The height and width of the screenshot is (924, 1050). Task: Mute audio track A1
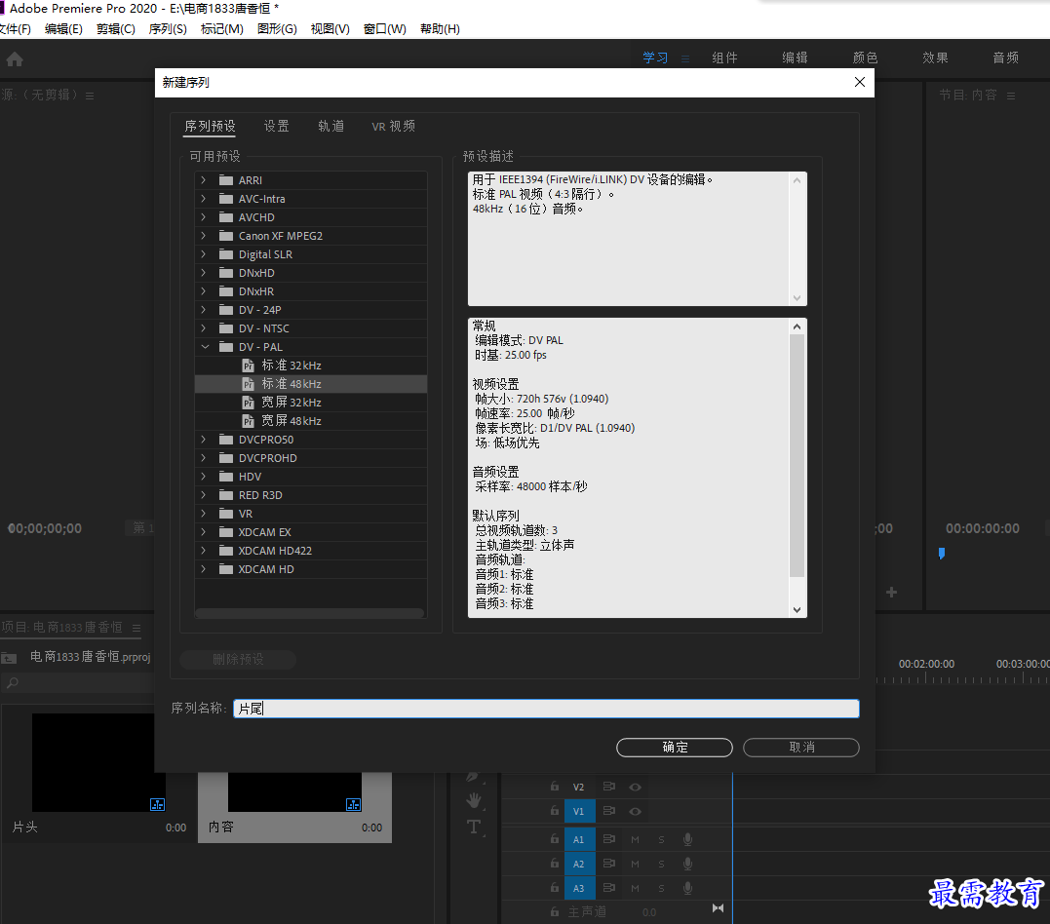coord(635,839)
